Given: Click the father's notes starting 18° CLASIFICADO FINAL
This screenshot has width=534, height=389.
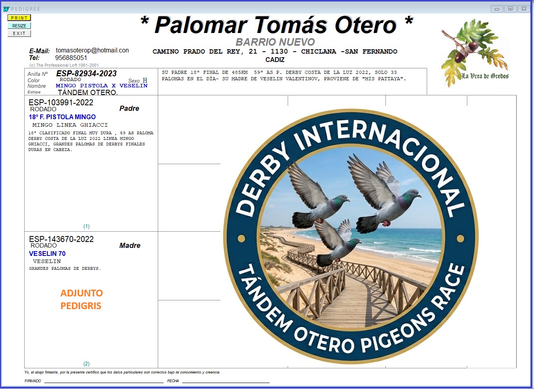Looking at the screenshot, I should coord(91,141).
